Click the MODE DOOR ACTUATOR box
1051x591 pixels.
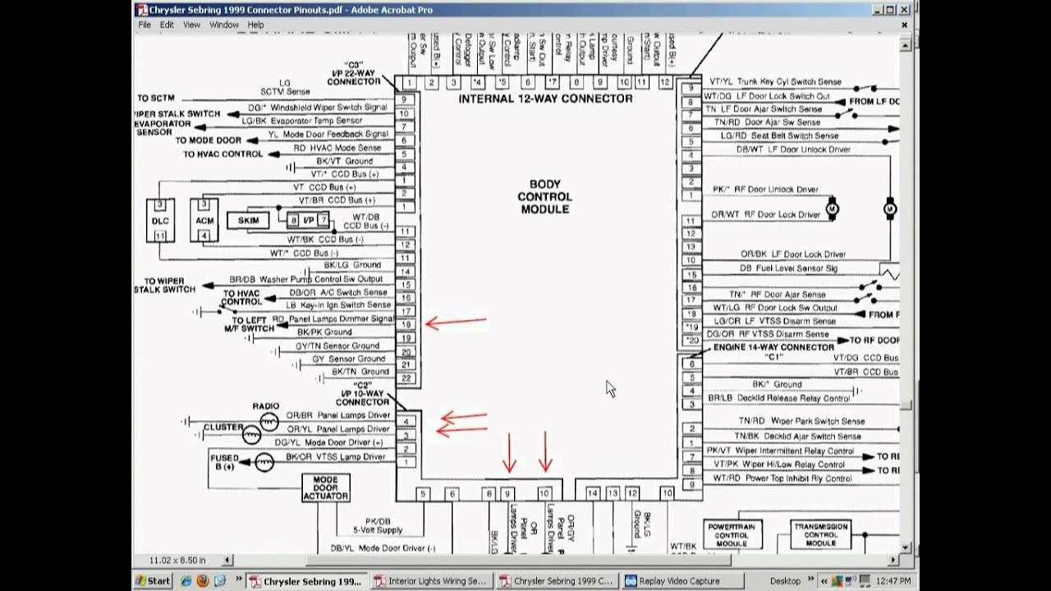tap(325, 488)
